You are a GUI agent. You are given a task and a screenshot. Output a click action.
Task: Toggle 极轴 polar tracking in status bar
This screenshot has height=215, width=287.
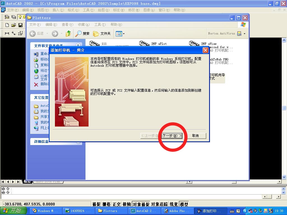point(127,204)
